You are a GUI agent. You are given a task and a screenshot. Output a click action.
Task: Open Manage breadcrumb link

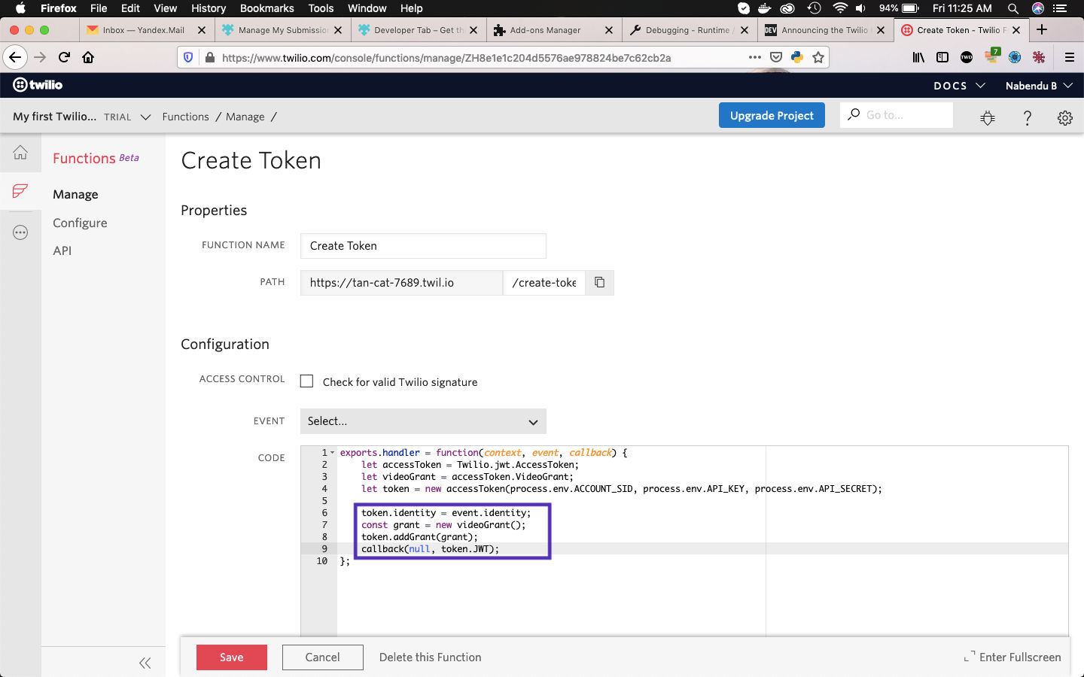[245, 117]
